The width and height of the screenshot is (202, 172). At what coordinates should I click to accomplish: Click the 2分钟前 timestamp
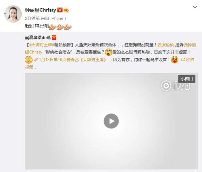coord(32,18)
